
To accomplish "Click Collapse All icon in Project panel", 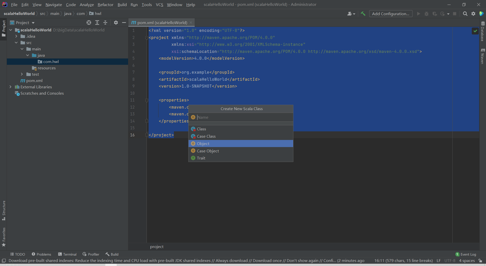I will tap(105, 23).
